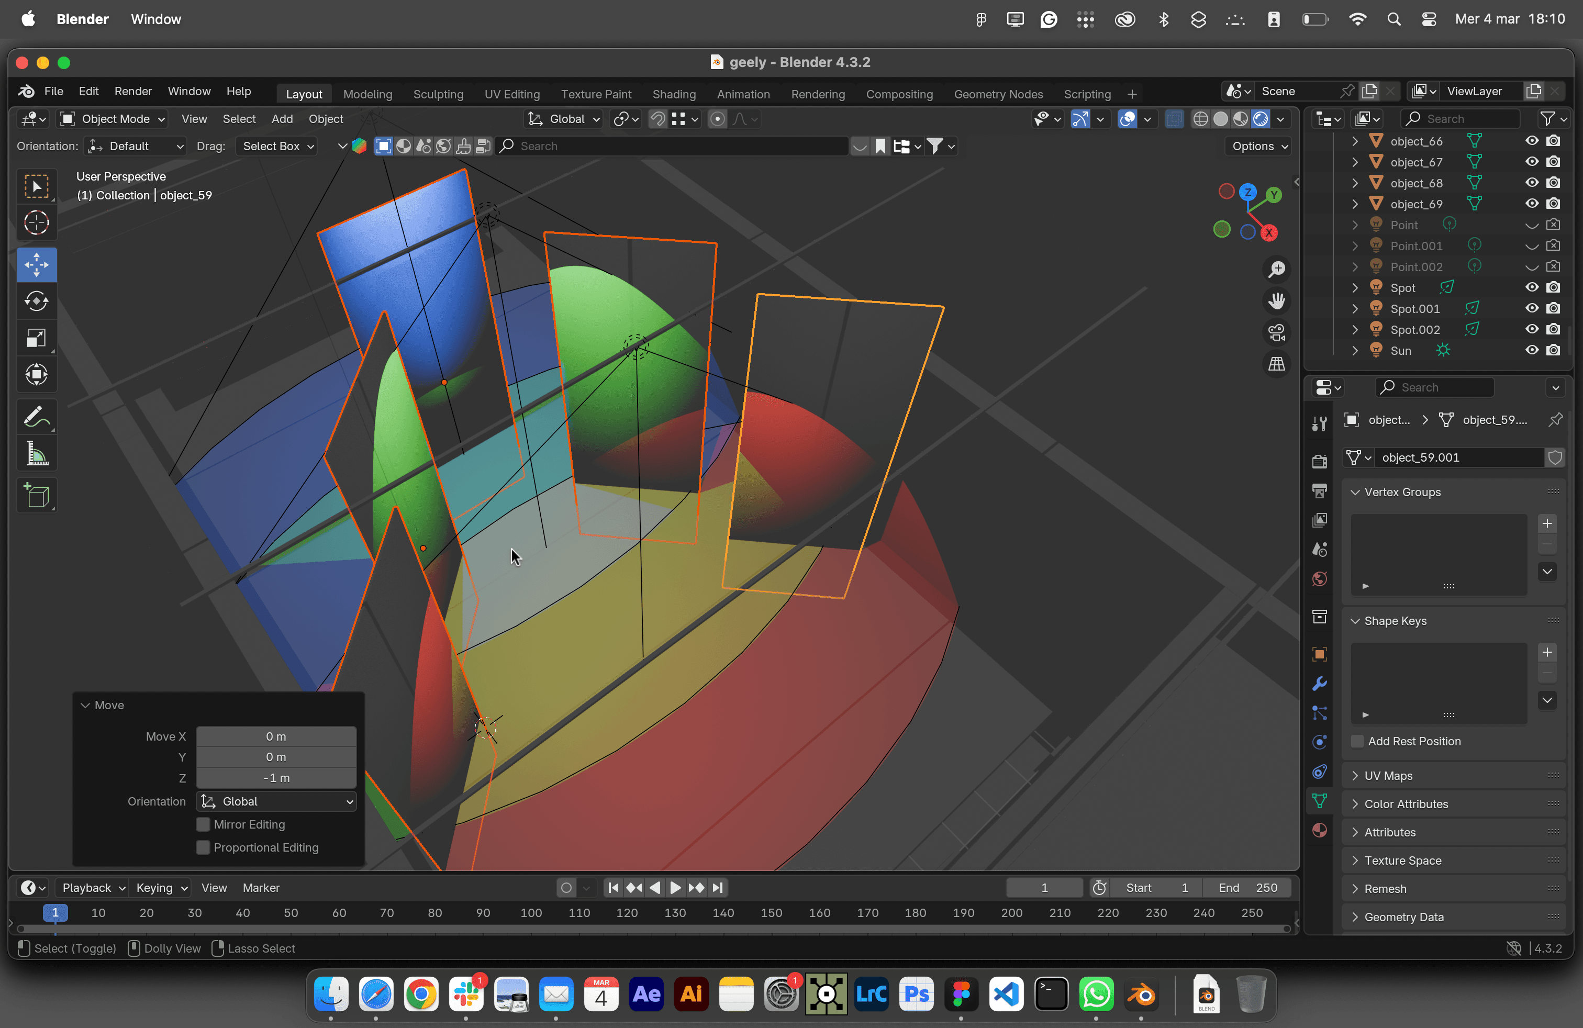Expand the UV Maps panel
This screenshot has height=1028, width=1583.
[x=1388, y=776]
